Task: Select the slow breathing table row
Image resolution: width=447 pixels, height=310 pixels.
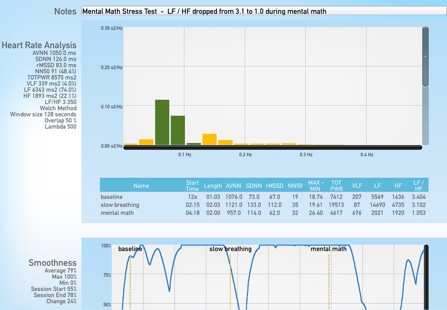Action: 264,205
